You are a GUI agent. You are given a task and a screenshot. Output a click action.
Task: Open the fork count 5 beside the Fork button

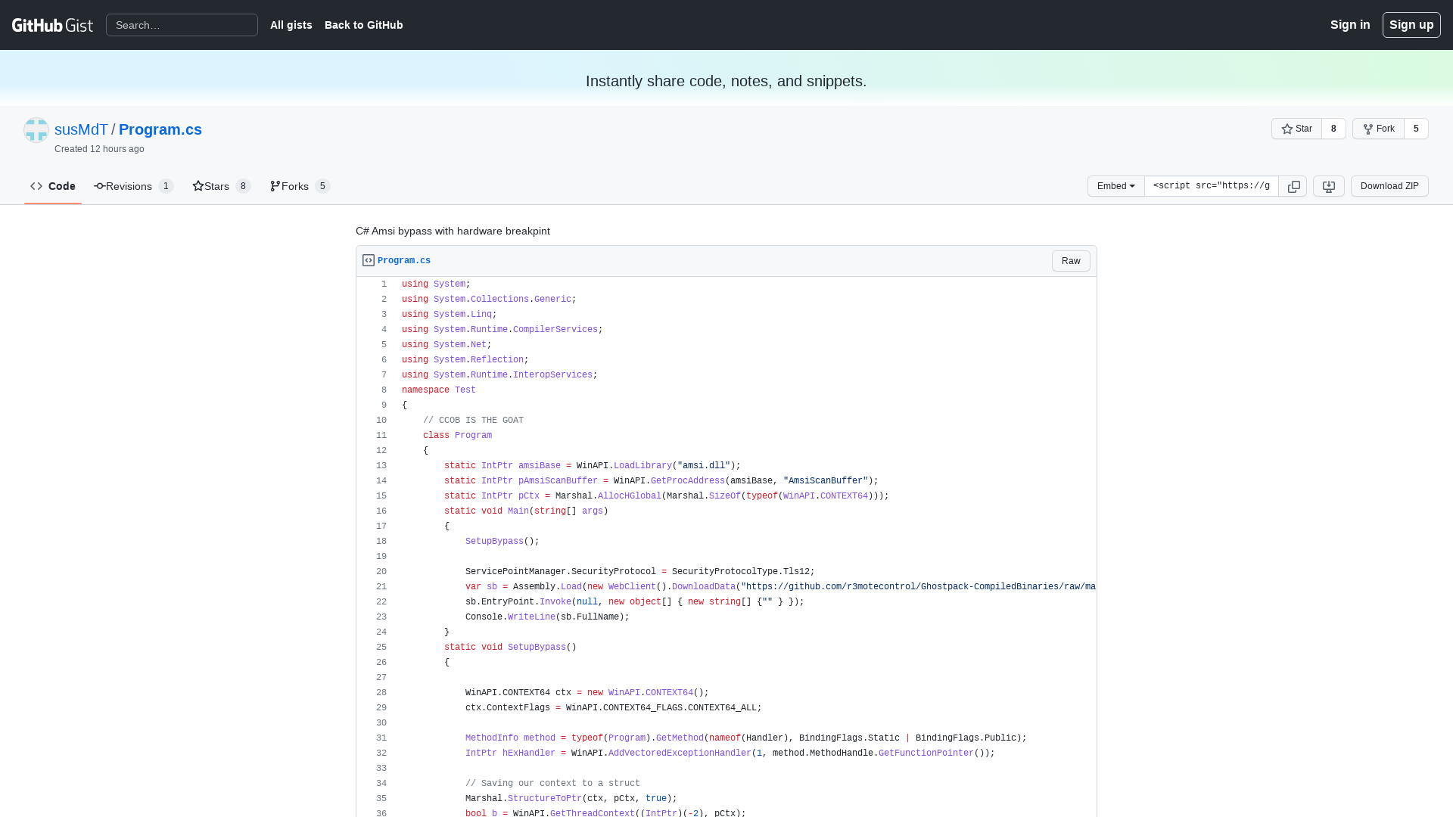pyautogui.click(x=1416, y=129)
